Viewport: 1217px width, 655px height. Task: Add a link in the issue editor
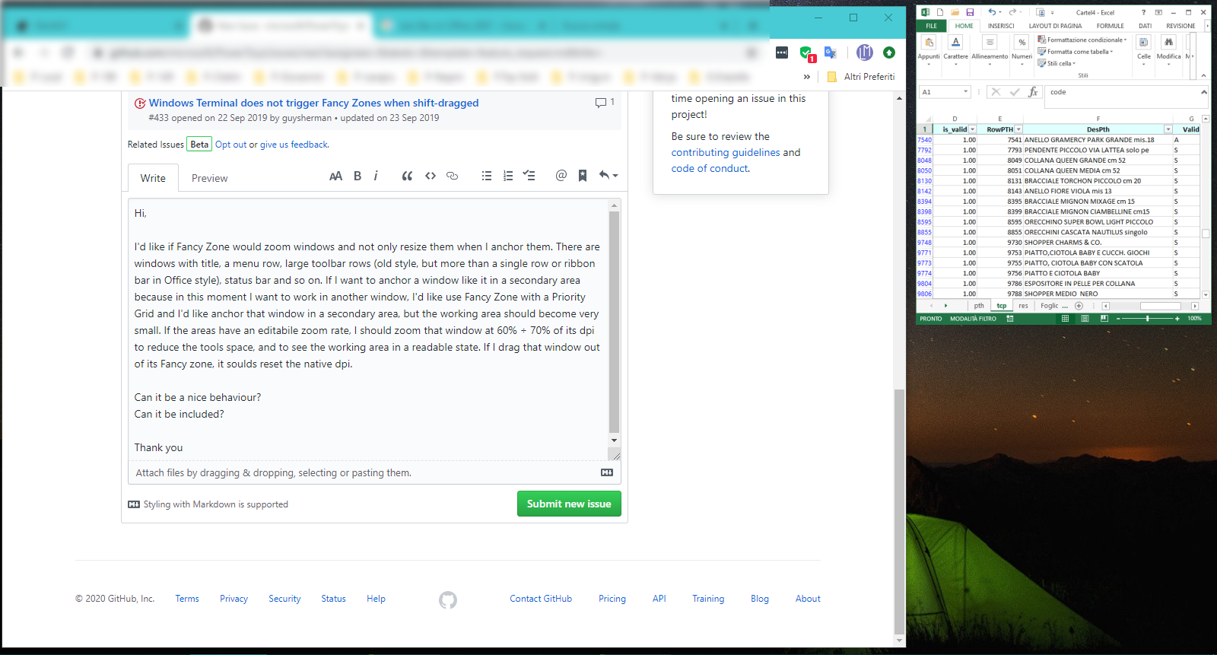452,176
